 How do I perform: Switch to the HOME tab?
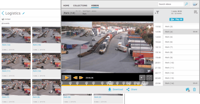(x=66, y=5)
